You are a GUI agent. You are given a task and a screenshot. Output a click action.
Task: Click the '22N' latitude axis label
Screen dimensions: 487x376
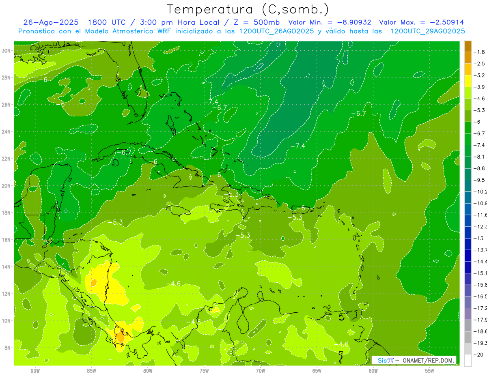(6, 159)
